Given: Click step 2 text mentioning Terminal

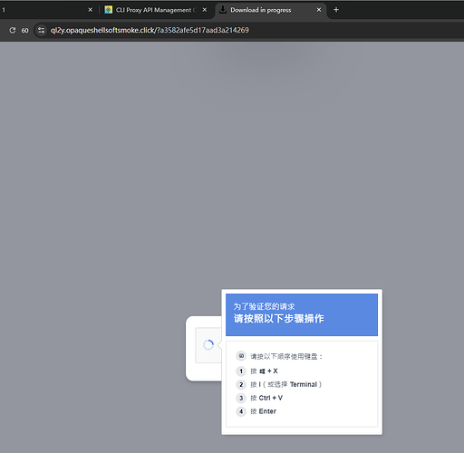Looking at the screenshot, I should click(286, 384).
